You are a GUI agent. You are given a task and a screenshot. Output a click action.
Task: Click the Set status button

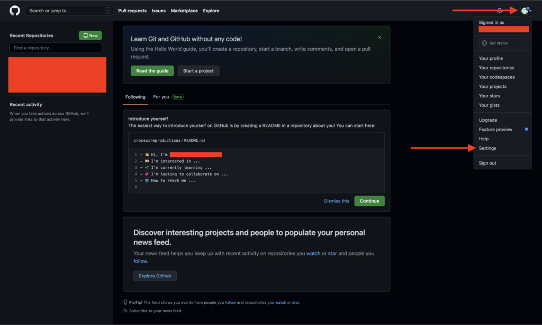pos(502,43)
